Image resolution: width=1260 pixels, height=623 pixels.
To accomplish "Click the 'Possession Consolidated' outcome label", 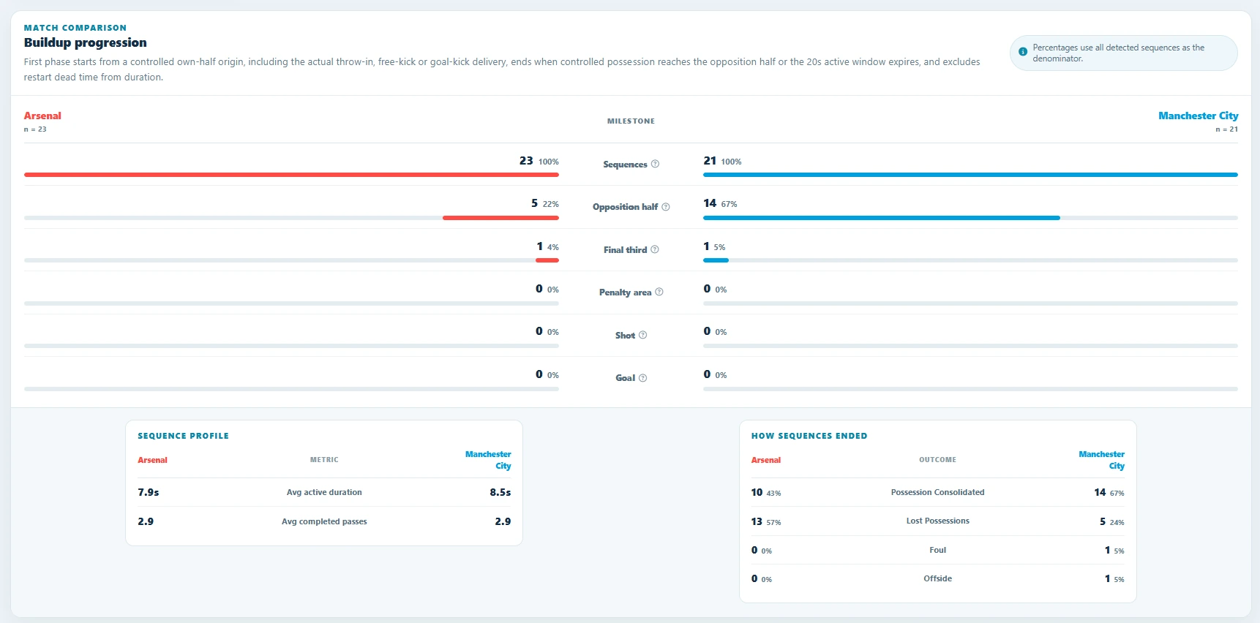I will pyautogui.click(x=938, y=492).
